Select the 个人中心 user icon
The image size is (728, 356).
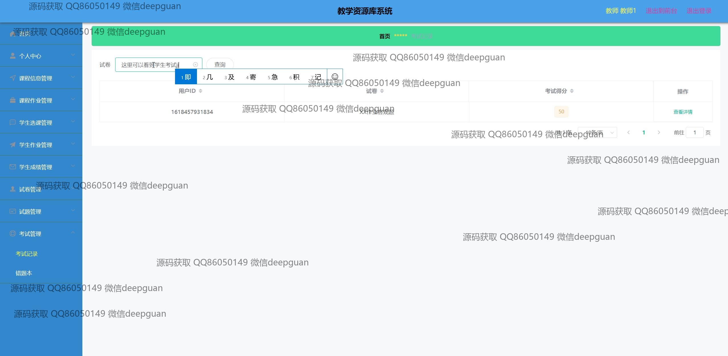13,56
